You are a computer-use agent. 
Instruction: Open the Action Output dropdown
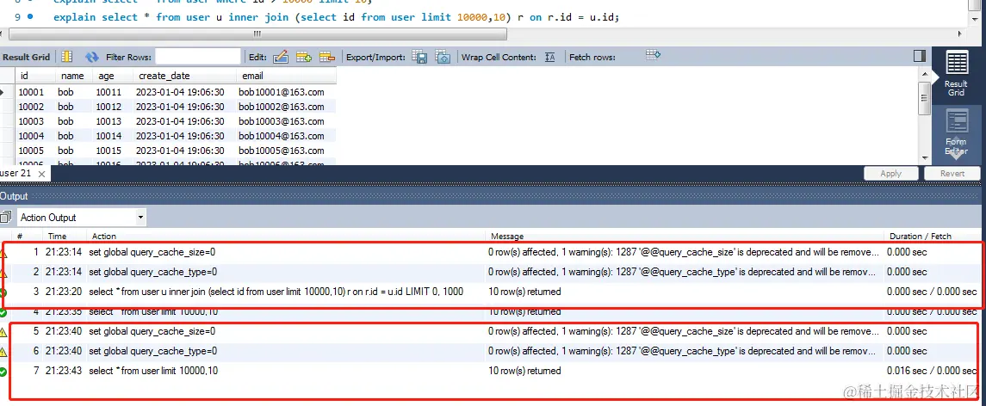pyautogui.click(x=81, y=218)
